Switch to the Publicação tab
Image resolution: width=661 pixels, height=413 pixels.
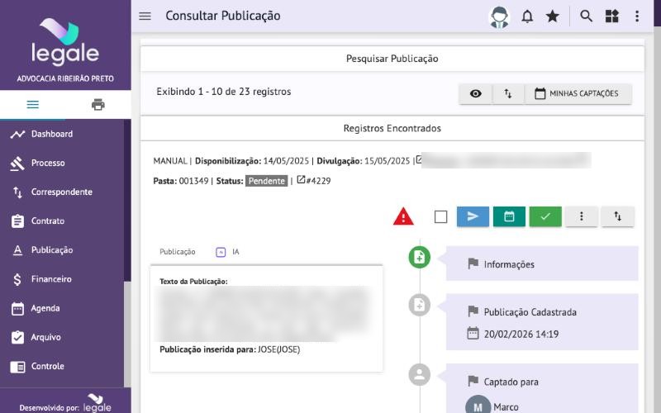177,252
